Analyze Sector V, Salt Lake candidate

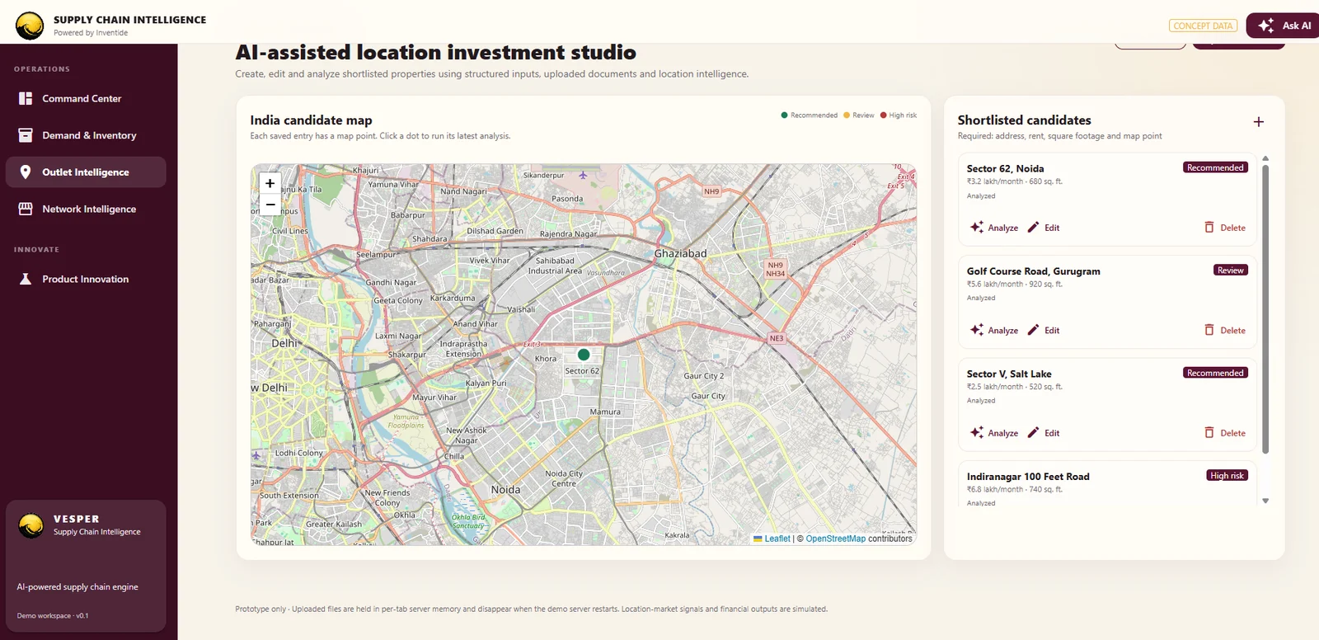(994, 433)
